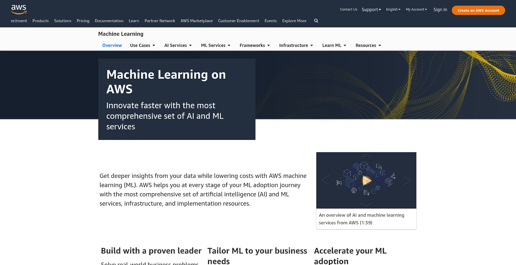Go to the Pricing page
The height and width of the screenshot is (265, 516).
click(x=83, y=21)
